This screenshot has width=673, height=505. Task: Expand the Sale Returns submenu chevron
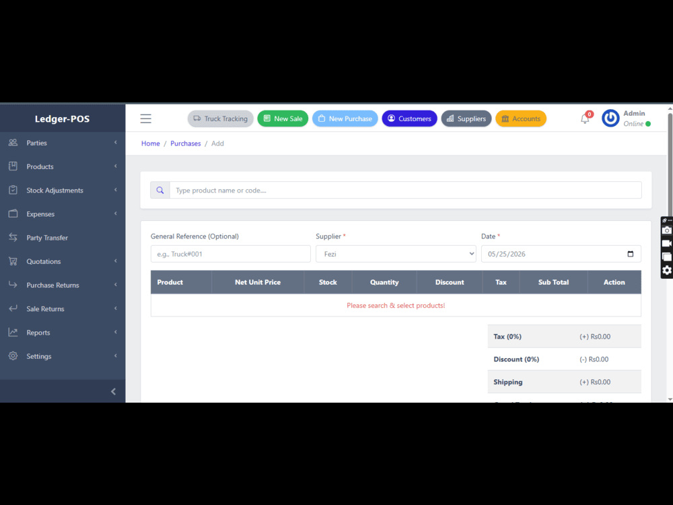click(116, 308)
